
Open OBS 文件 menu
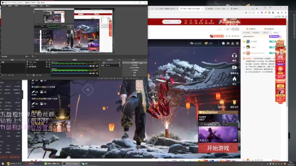[x=4, y=6]
